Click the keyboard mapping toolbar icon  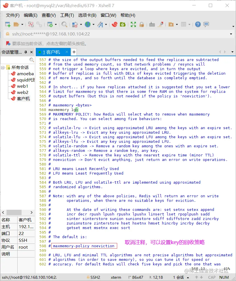(152, 24)
